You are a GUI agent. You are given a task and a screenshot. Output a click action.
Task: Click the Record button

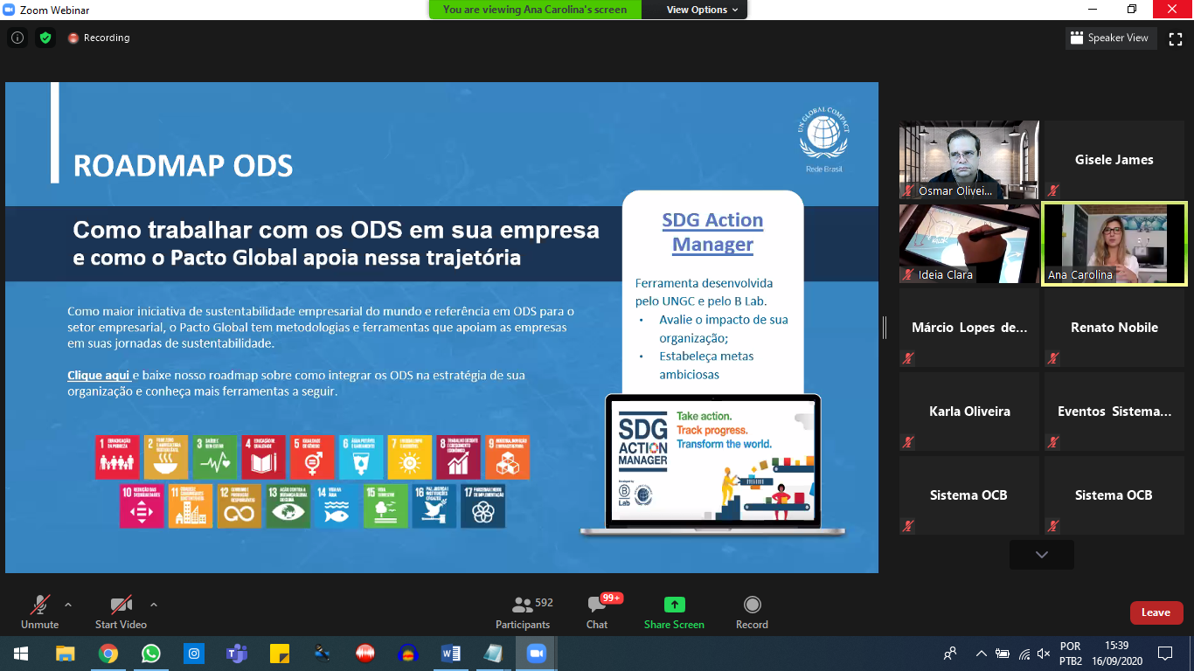pyautogui.click(x=752, y=612)
